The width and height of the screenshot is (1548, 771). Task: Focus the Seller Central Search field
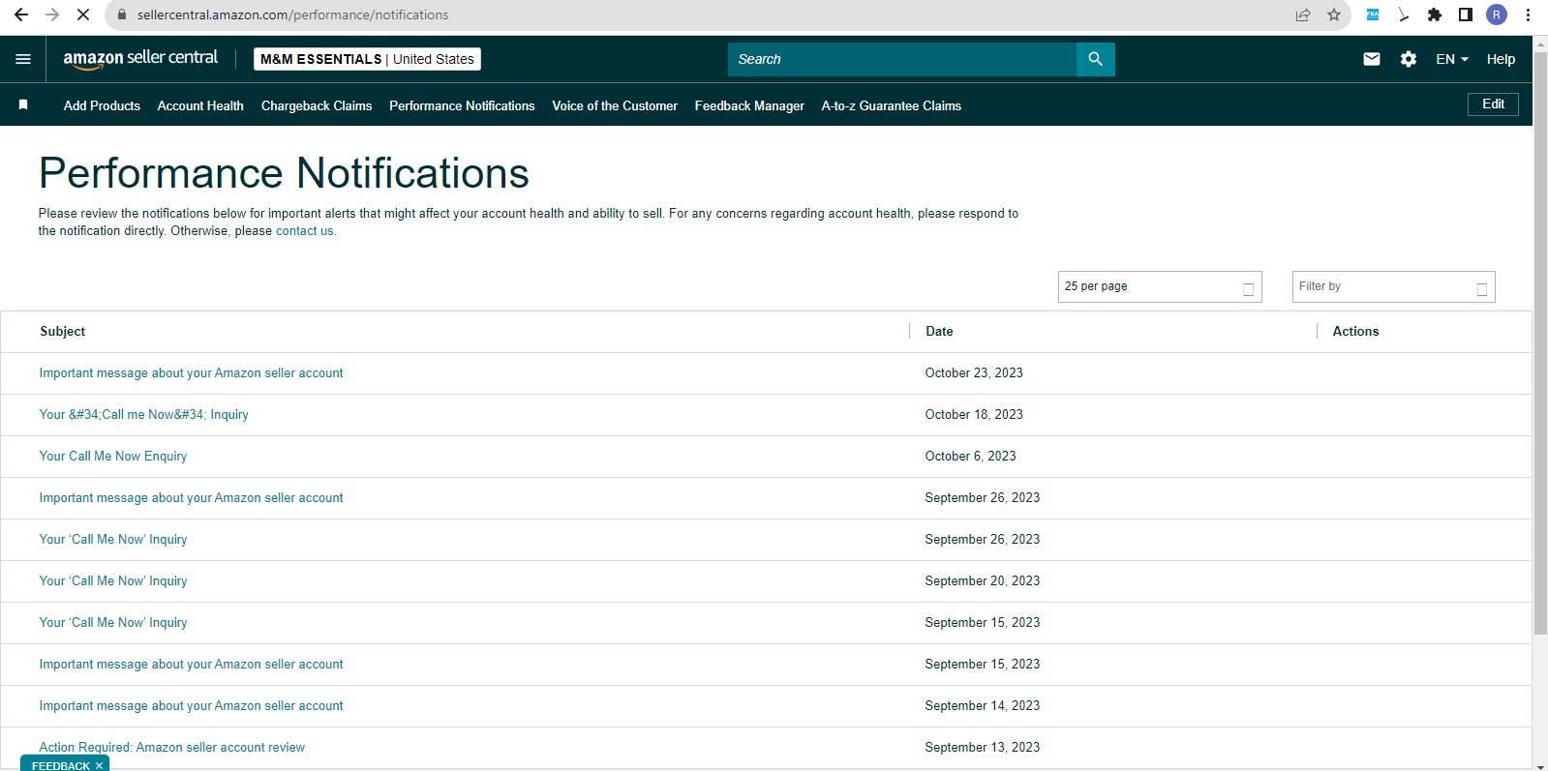click(902, 59)
